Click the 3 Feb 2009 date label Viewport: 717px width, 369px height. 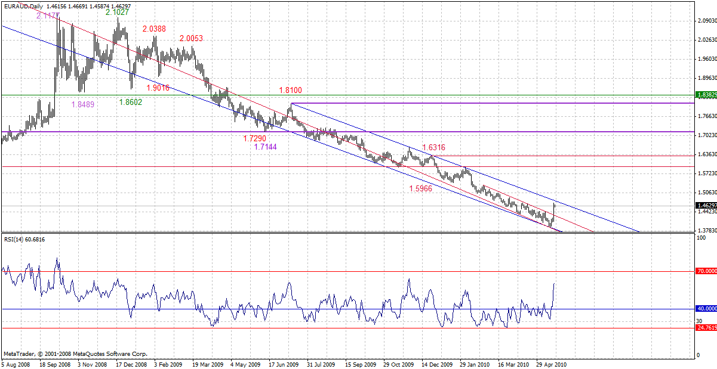coord(167,364)
